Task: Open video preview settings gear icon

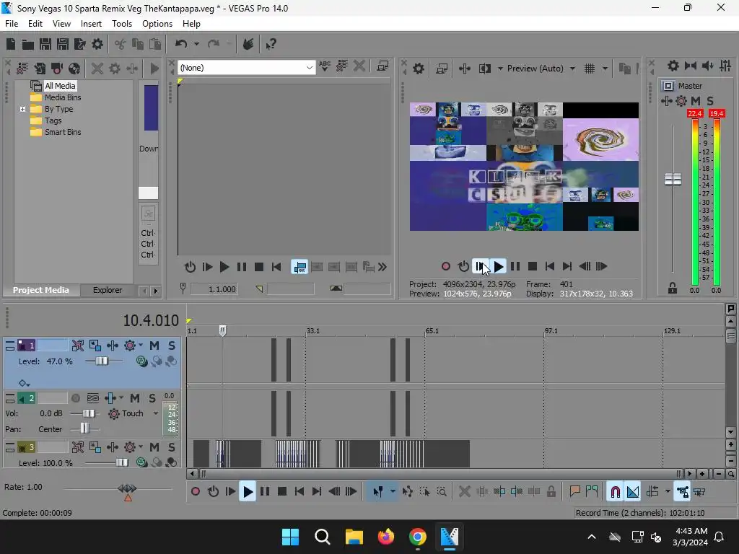Action: 418,69
